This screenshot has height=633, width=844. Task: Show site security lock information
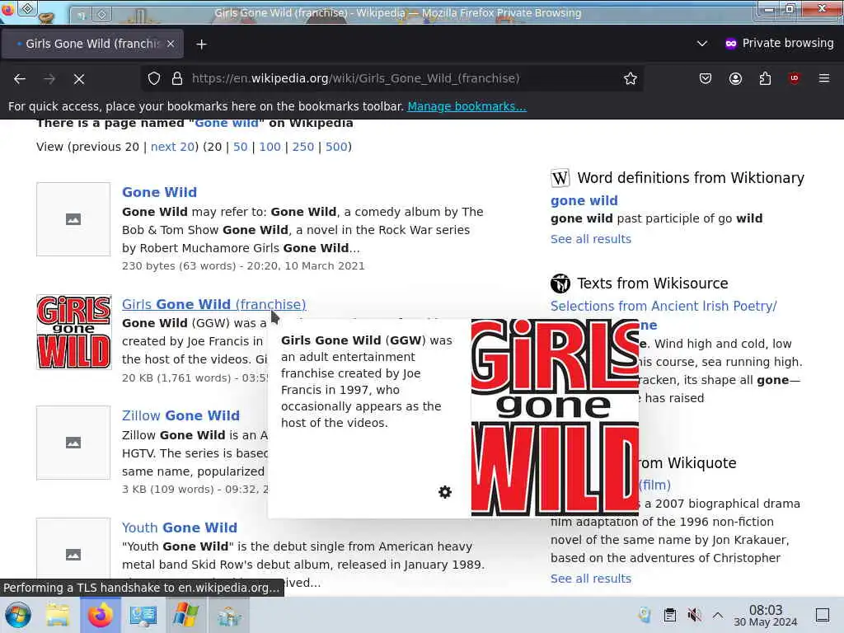(177, 78)
